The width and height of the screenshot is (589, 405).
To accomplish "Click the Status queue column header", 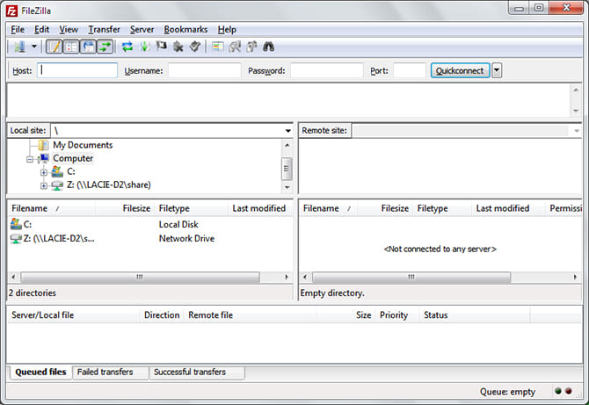I will [x=475, y=315].
